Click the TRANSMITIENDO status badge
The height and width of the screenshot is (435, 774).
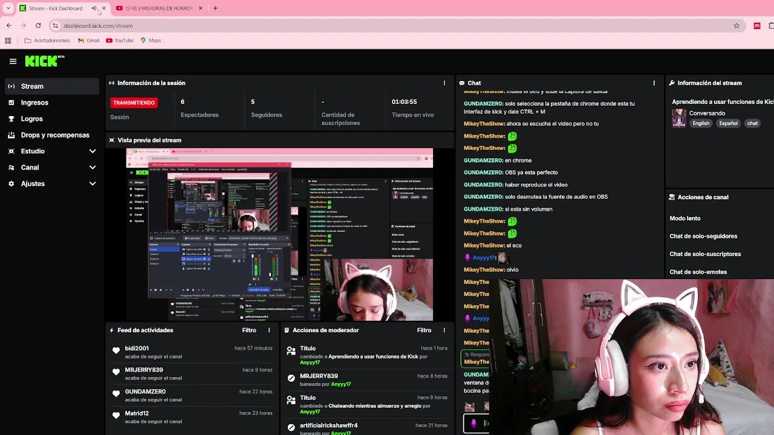[134, 103]
